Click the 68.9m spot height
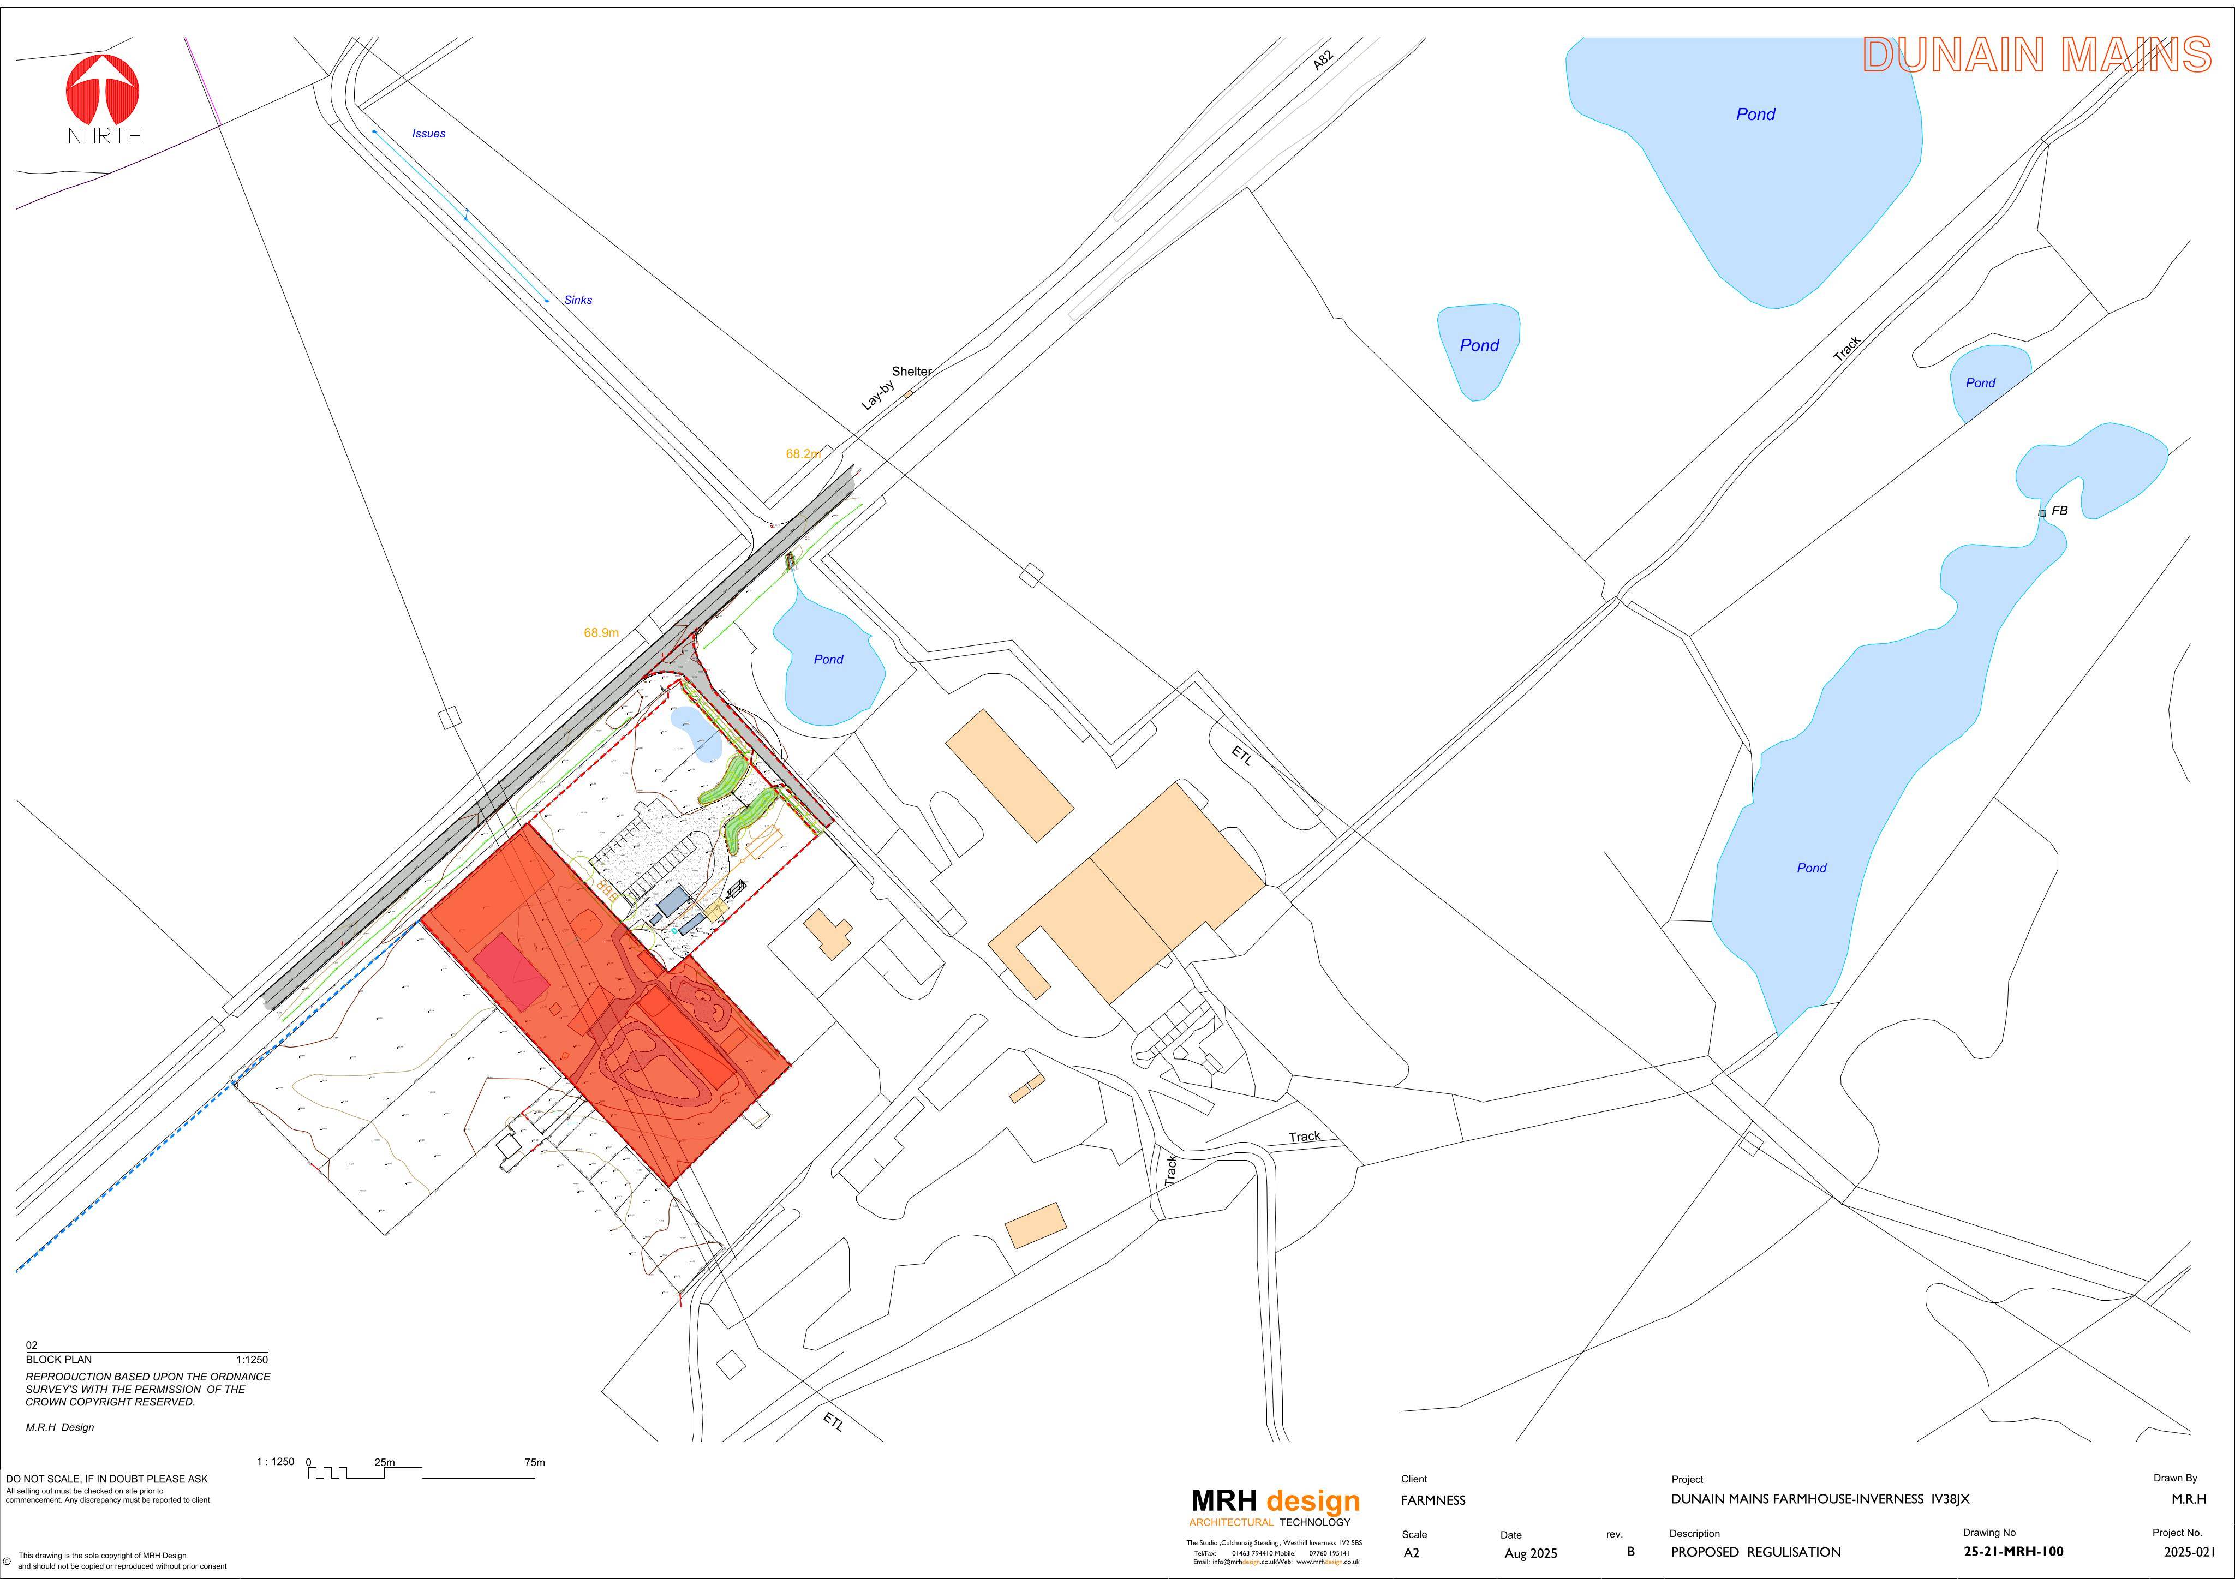Image resolution: width=2235 pixels, height=1579 pixels. [601, 633]
